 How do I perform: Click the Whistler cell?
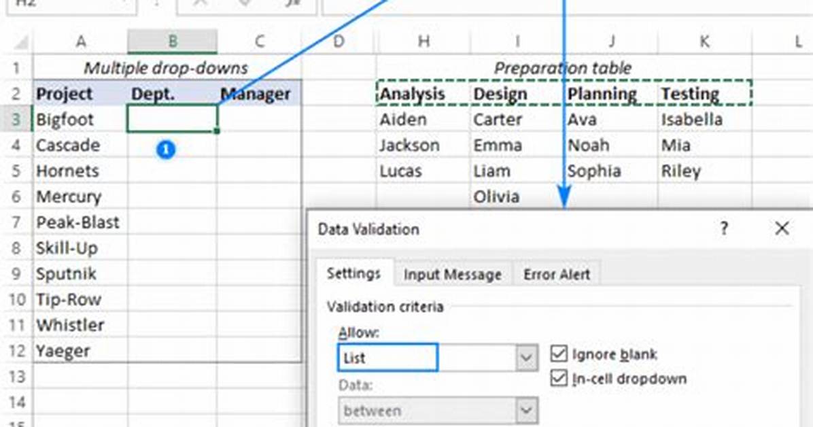(80, 325)
